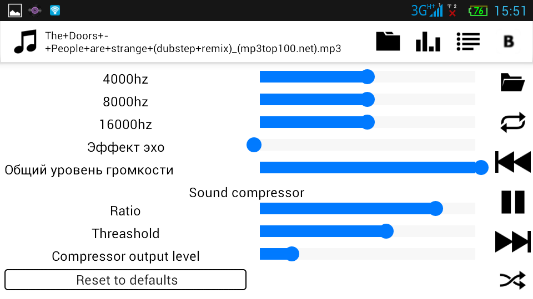The image size is (533, 299).
Task: Pause the current song
Action: pos(512,202)
